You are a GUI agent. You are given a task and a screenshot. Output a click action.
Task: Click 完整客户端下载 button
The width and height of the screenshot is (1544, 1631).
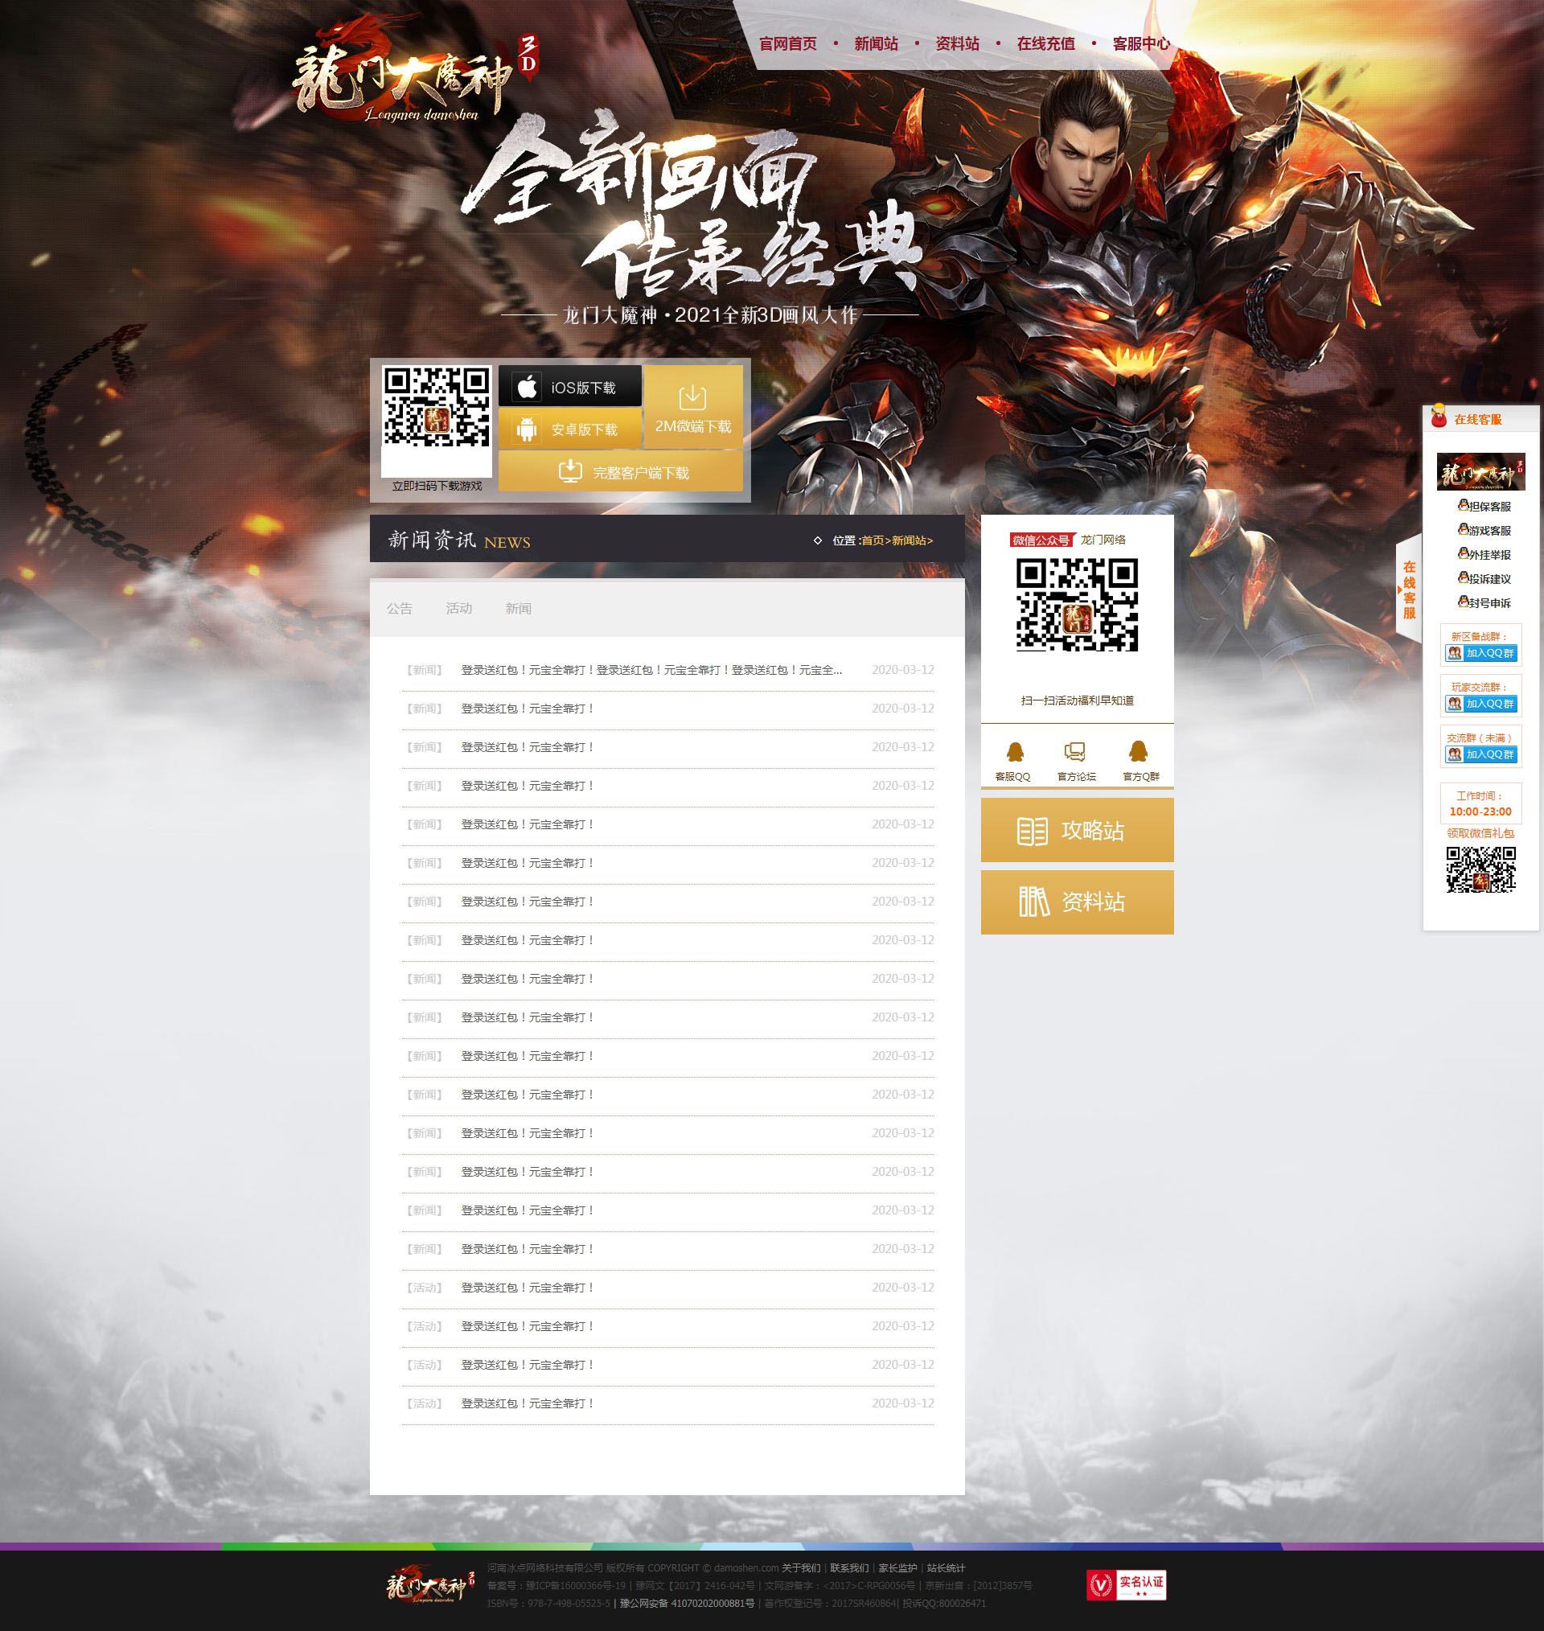coord(621,471)
